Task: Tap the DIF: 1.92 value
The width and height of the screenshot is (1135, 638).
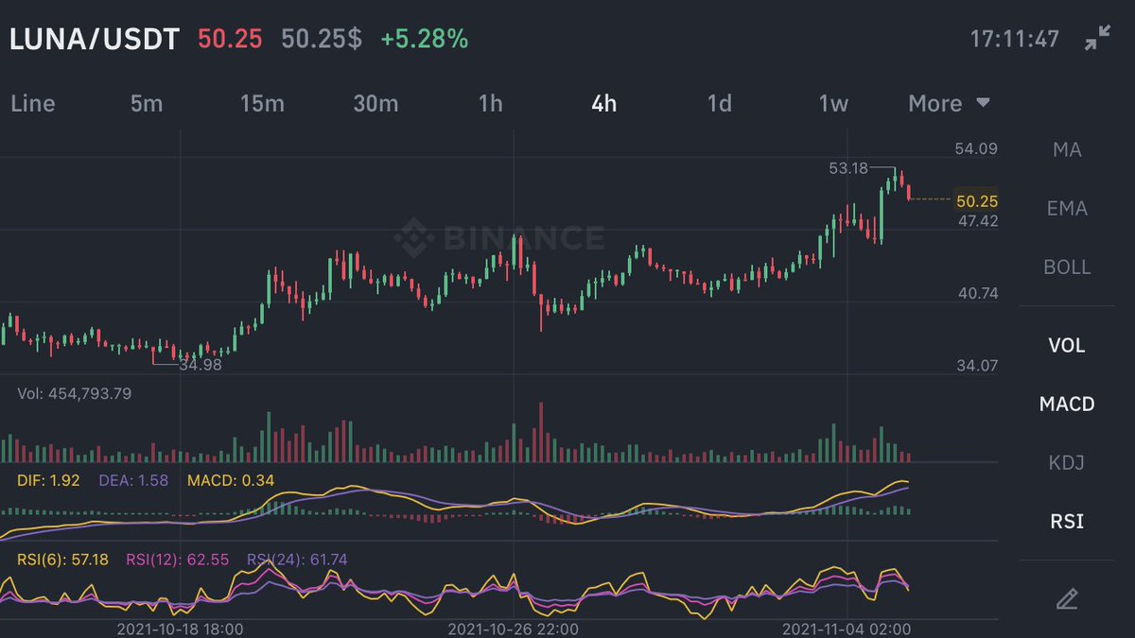Action: pyautogui.click(x=47, y=480)
